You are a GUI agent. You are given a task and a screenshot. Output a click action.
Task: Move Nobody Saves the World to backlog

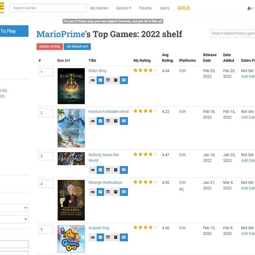pos(116,170)
